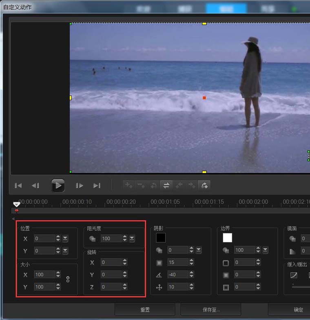The height and width of the screenshot is (320, 310).
Task: Click the yellow top edge handle in preview
Action: click(204, 24)
